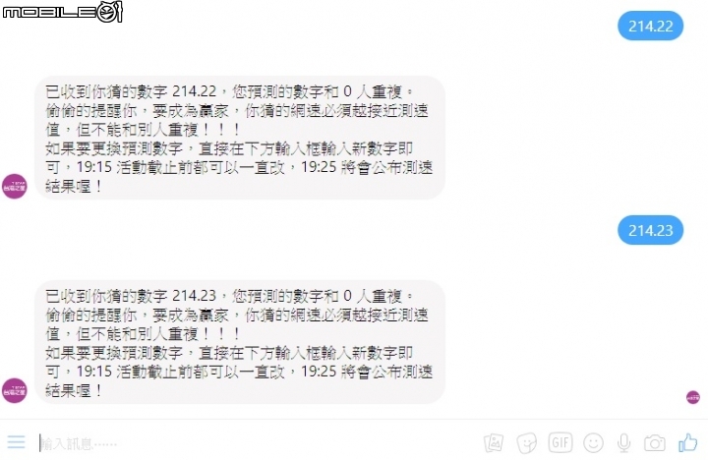The width and height of the screenshot is (708, 460).
Task: Send a thumbs-up like
Action: (x=688, y=442)
